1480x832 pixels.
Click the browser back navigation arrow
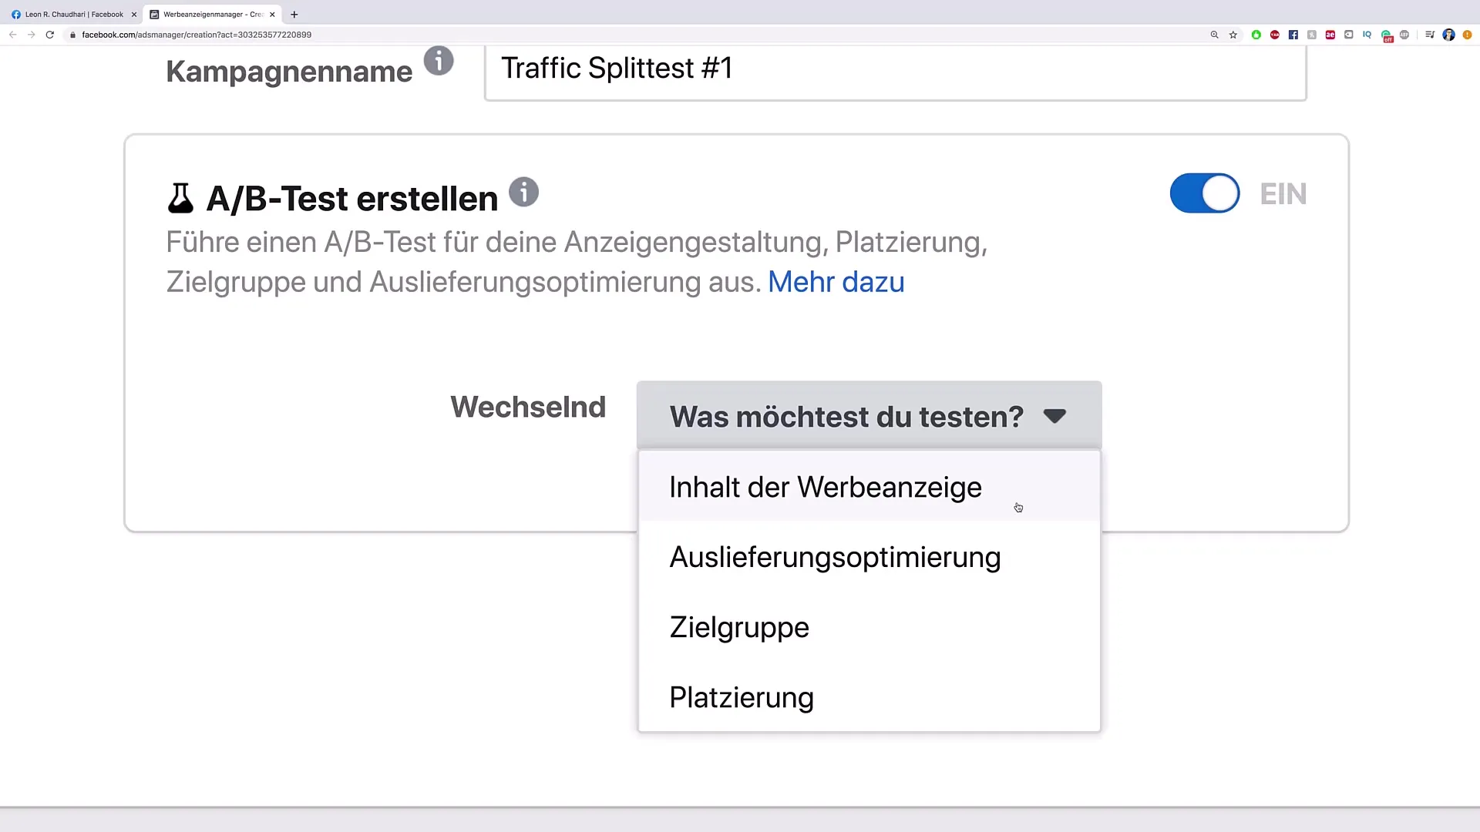[13, 35]
